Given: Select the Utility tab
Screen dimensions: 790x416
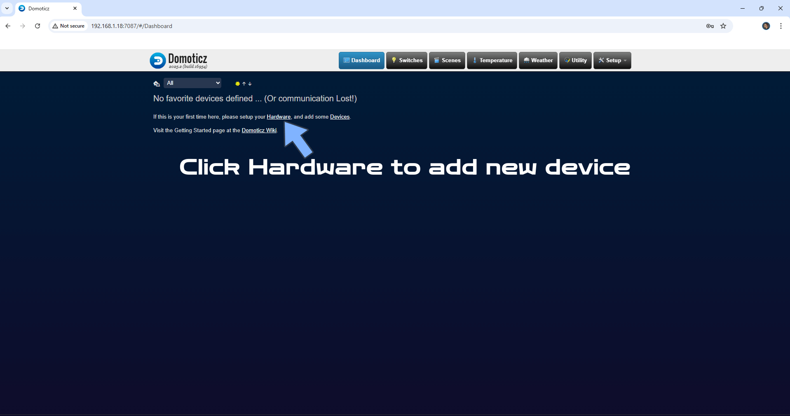Looking at the screenshot, I should (x=575, y=61).
